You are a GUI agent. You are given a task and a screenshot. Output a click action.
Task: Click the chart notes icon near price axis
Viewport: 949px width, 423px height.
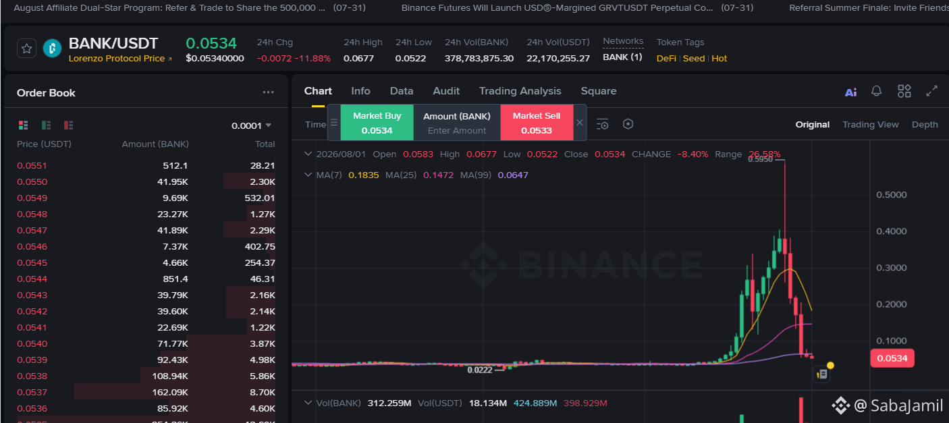click(821, 374)
